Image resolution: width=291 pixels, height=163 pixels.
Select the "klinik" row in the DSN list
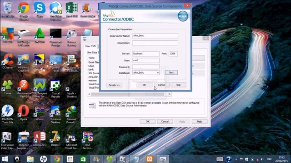91,69
